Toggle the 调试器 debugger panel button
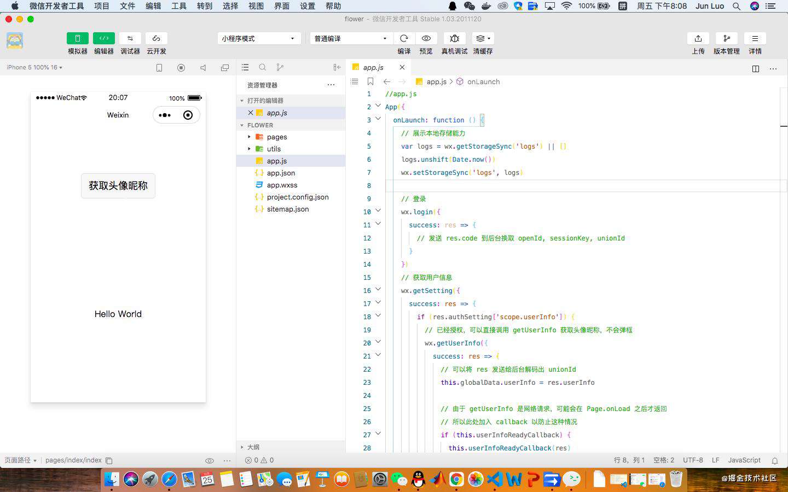The height and width of the screenshot is (492, 788). coord(130,38)
